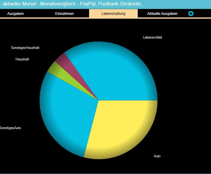
Task: Click the Lebensmittel chart label
Action: click(152, 37)
